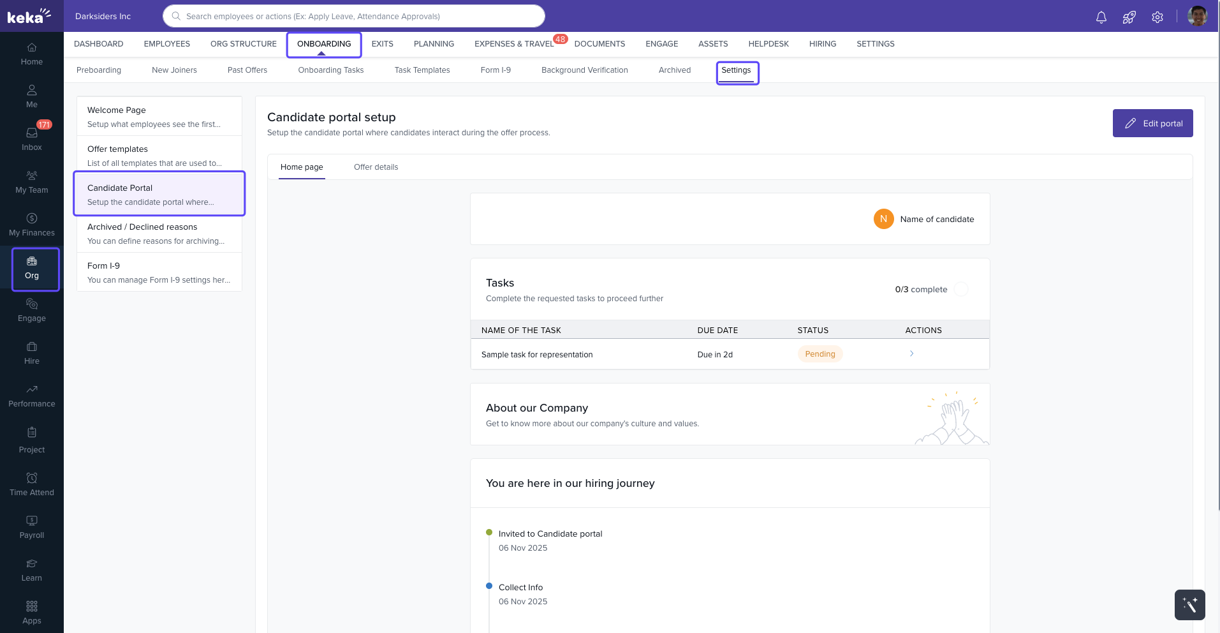This screenshot has width=1220, height=633.
Task: Open the Expenses & Travel menu
Action: [513, 44]
